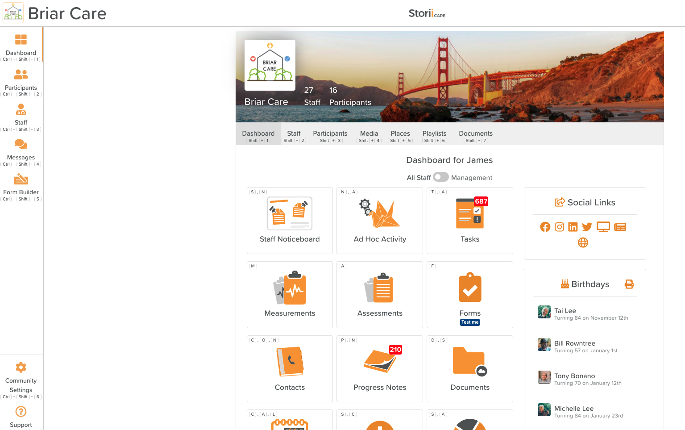The height and width of the screenshot is (430, 685).
Task: Click the Briar Care community thumbnail on banner
Action: pos(270,65)
